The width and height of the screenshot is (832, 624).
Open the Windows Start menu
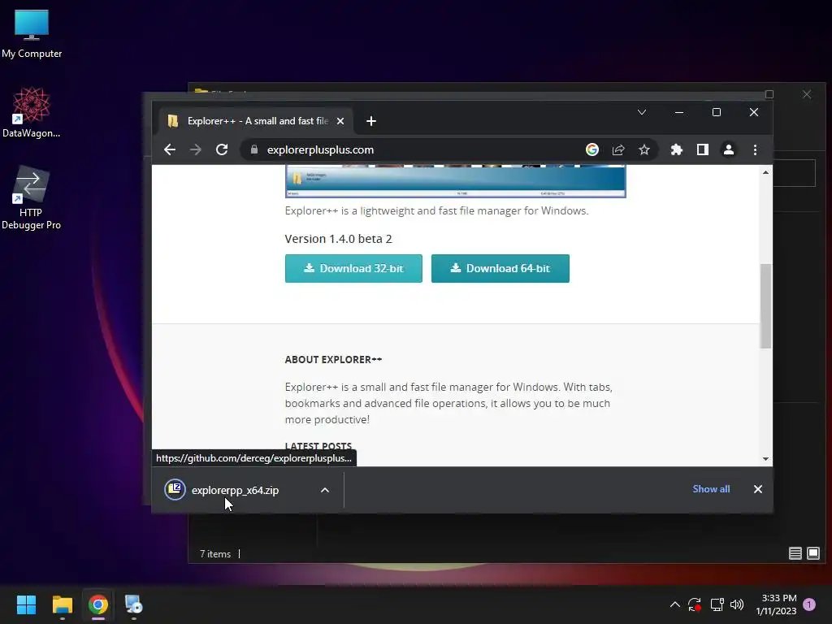26,604
